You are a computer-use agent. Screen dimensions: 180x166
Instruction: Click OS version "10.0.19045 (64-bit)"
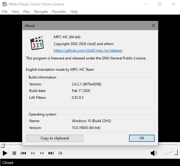click(x=86, y=128)
